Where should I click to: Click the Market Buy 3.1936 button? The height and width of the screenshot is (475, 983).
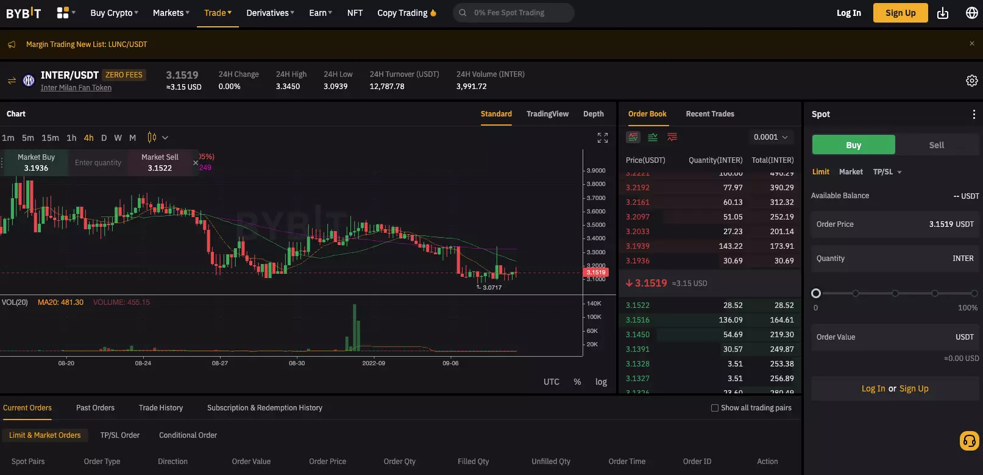(36, 163)
